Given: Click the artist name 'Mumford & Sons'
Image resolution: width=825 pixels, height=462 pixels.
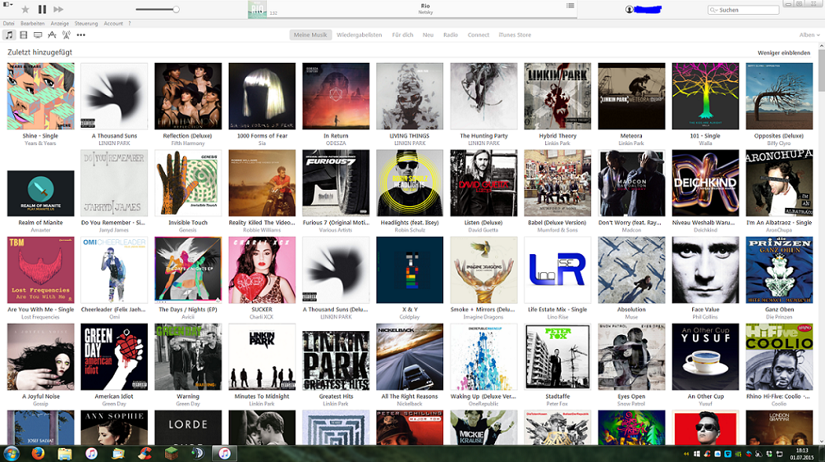Looking at the screenshot, I should point(558,230).
